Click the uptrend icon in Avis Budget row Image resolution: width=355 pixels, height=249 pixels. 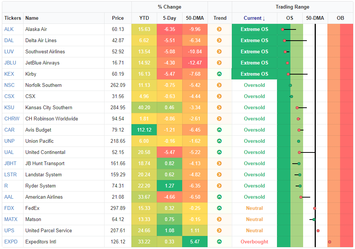click(x=219, y=130)
